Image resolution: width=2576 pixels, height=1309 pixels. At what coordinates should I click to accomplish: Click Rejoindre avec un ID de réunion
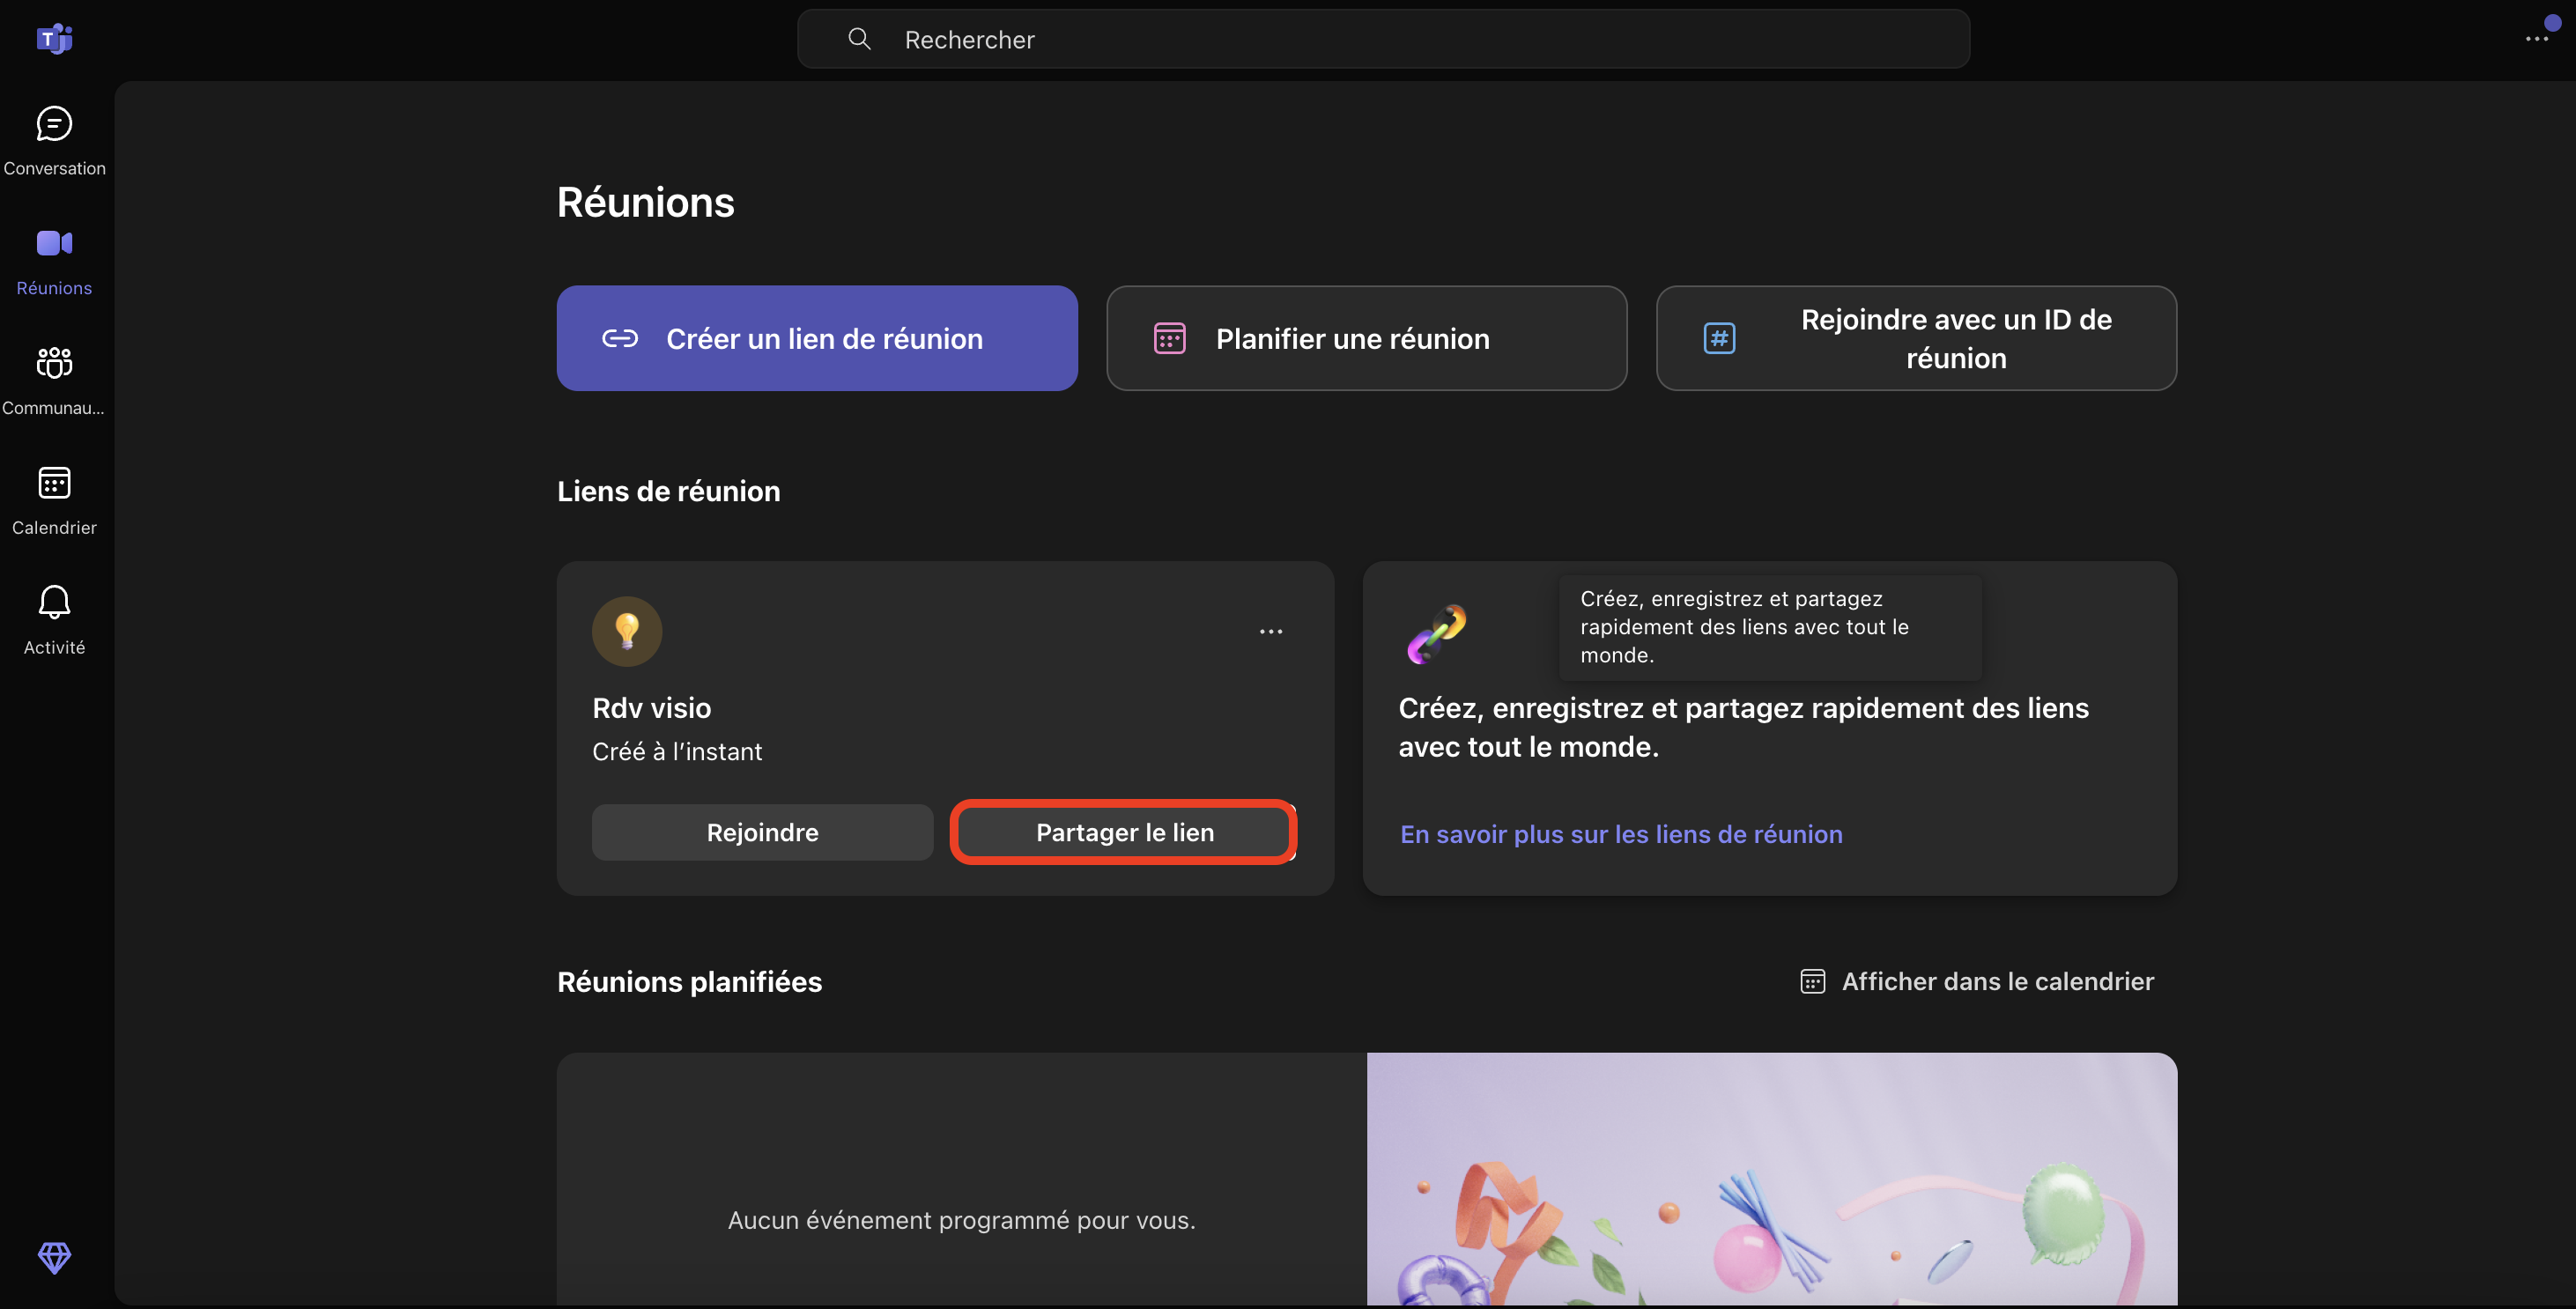pos(1915,338)
